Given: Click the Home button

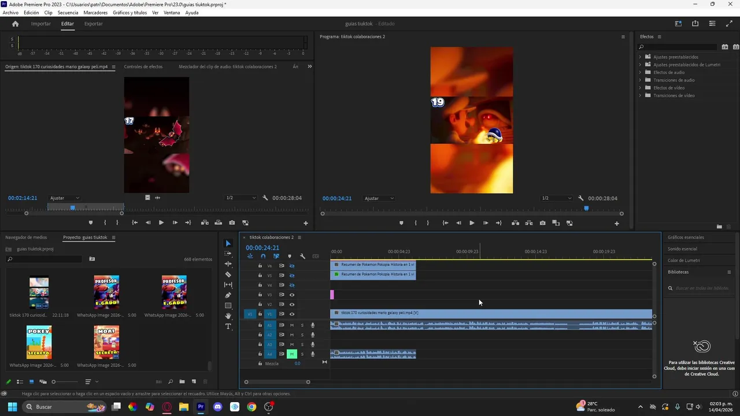Looking at the screenshot, I should pos(16,24).
